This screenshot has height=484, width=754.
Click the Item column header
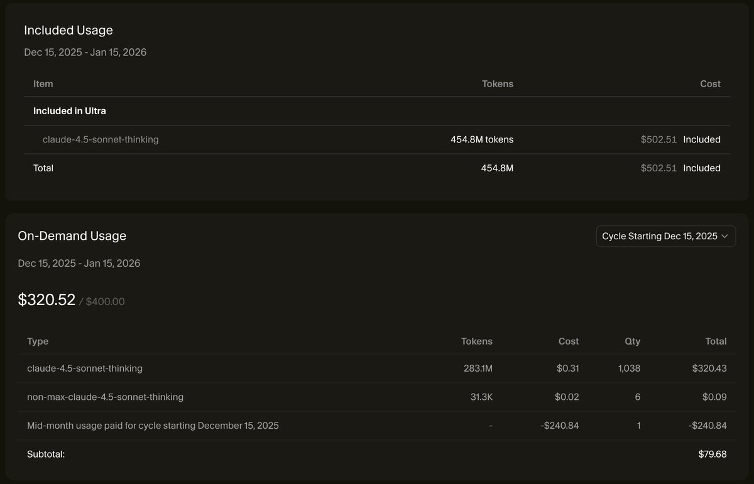43,83
